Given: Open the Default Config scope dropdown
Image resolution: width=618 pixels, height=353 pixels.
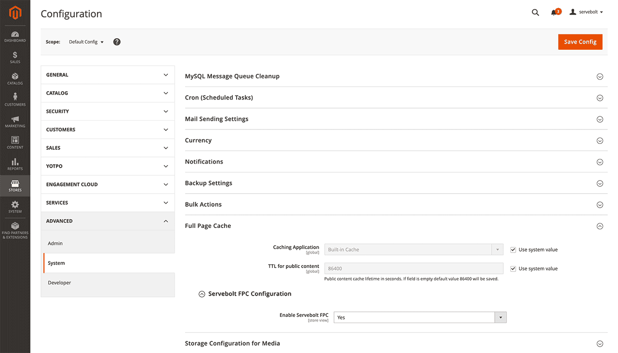Looking at the screenshot, I should click(86, 42).
